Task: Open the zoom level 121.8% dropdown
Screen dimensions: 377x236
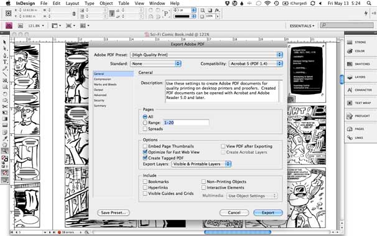Action: [36, 26]
